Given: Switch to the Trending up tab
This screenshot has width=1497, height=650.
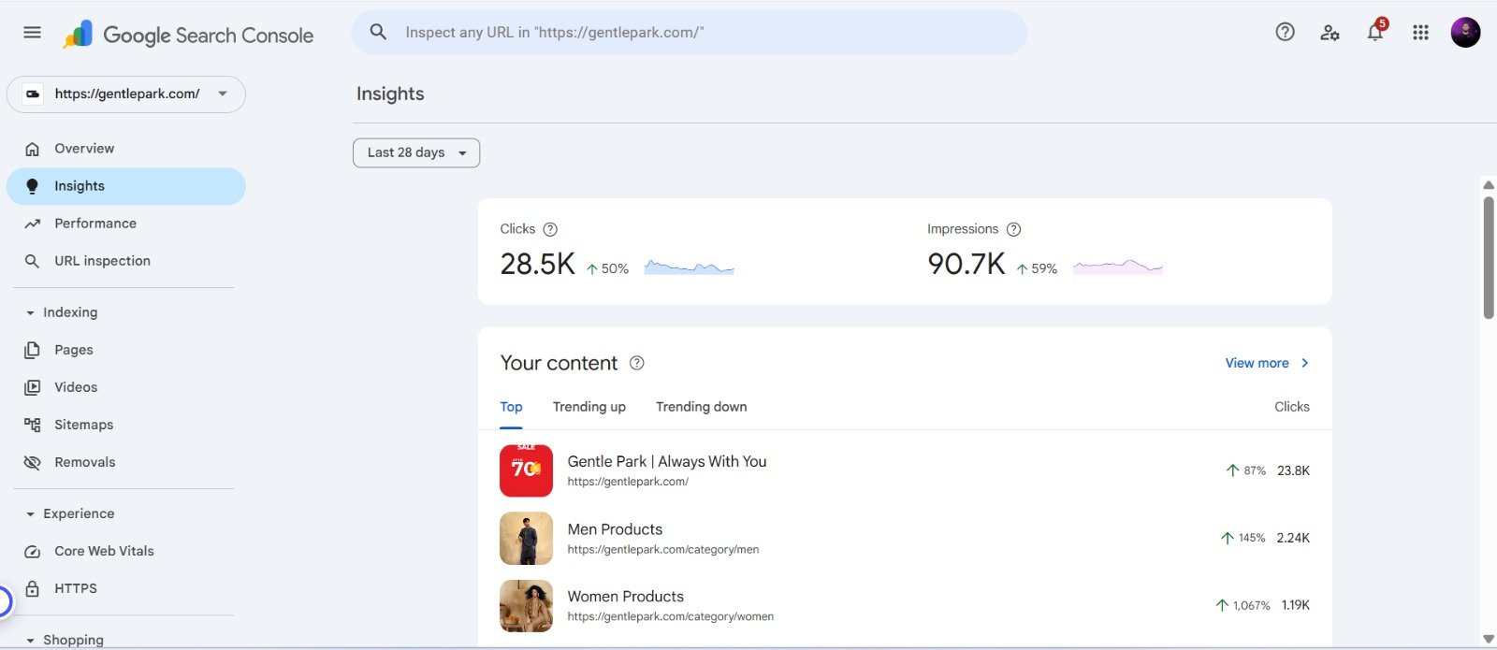Looking at the screenshot, I should 589,407.
